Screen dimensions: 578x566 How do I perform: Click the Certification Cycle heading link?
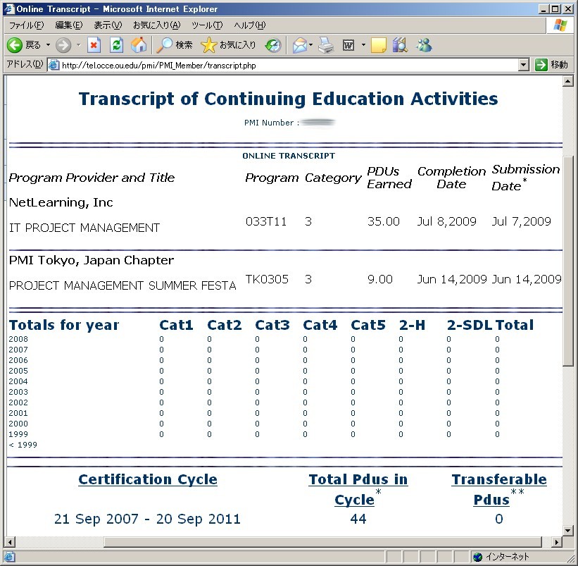[148, 479]
